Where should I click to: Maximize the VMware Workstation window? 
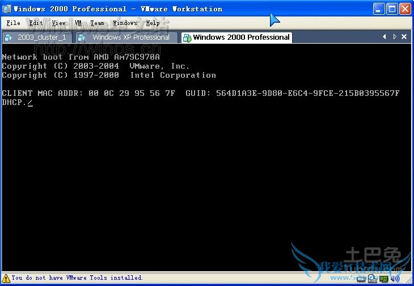click(392, 9)
